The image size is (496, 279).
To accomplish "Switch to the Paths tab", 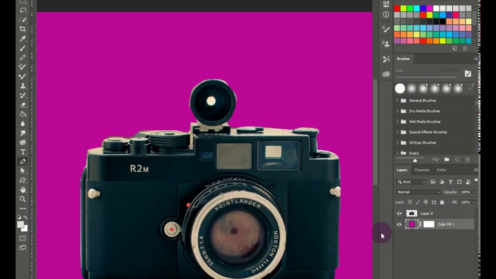I will coord(441,170).
